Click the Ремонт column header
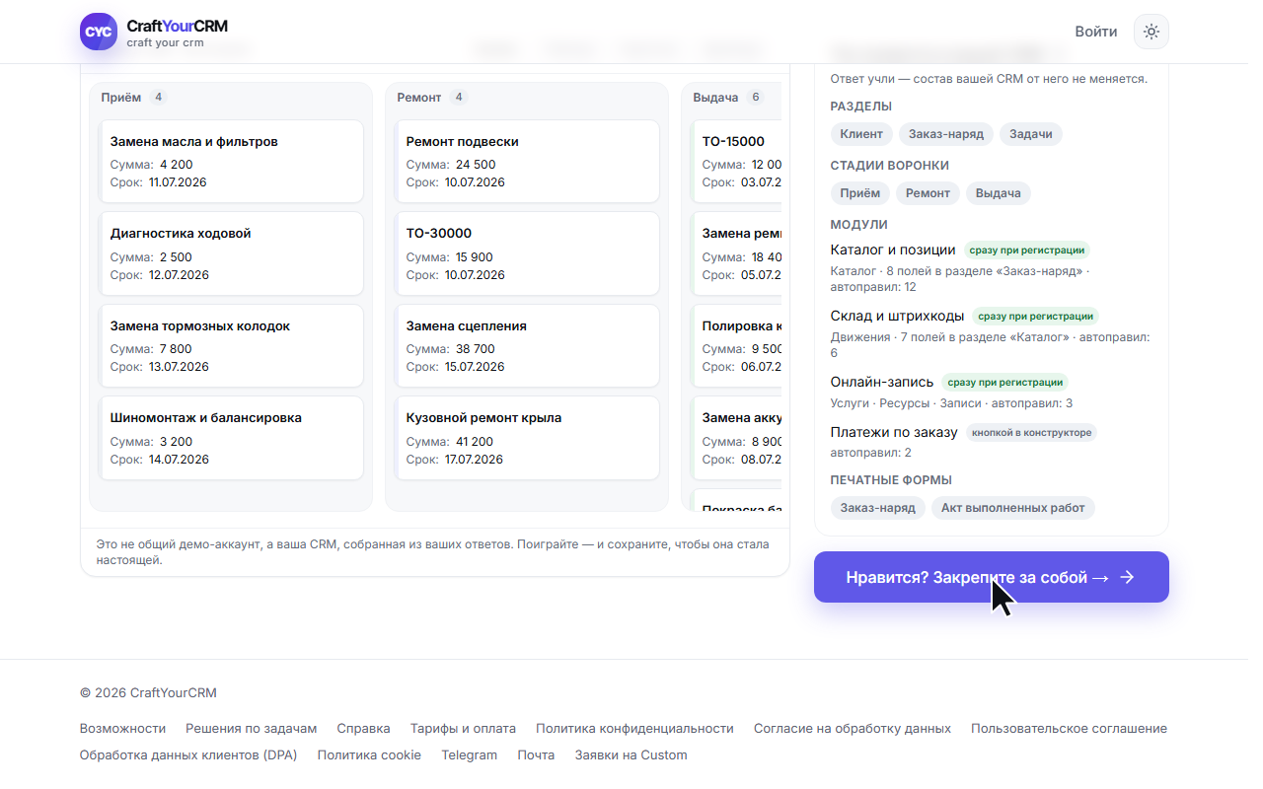 [418, 98]
